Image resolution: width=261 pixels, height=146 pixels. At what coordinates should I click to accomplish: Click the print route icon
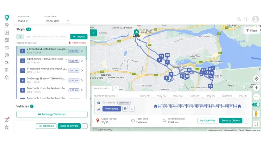125,109
